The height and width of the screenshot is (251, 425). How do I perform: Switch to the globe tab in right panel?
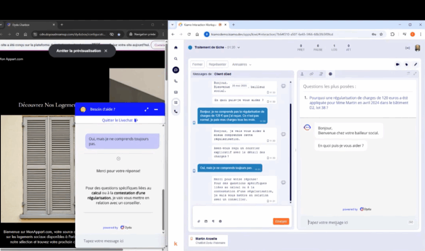pos(330,74)
